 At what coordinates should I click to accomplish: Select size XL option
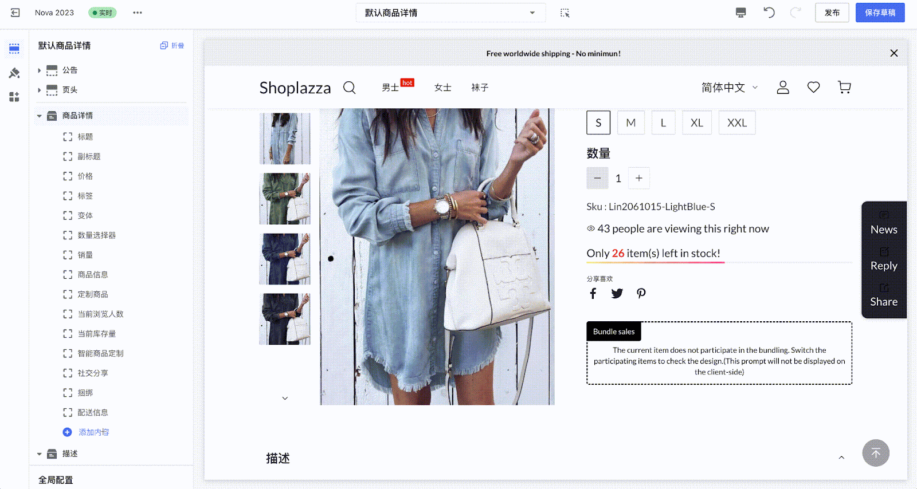[x=697, y=123]
